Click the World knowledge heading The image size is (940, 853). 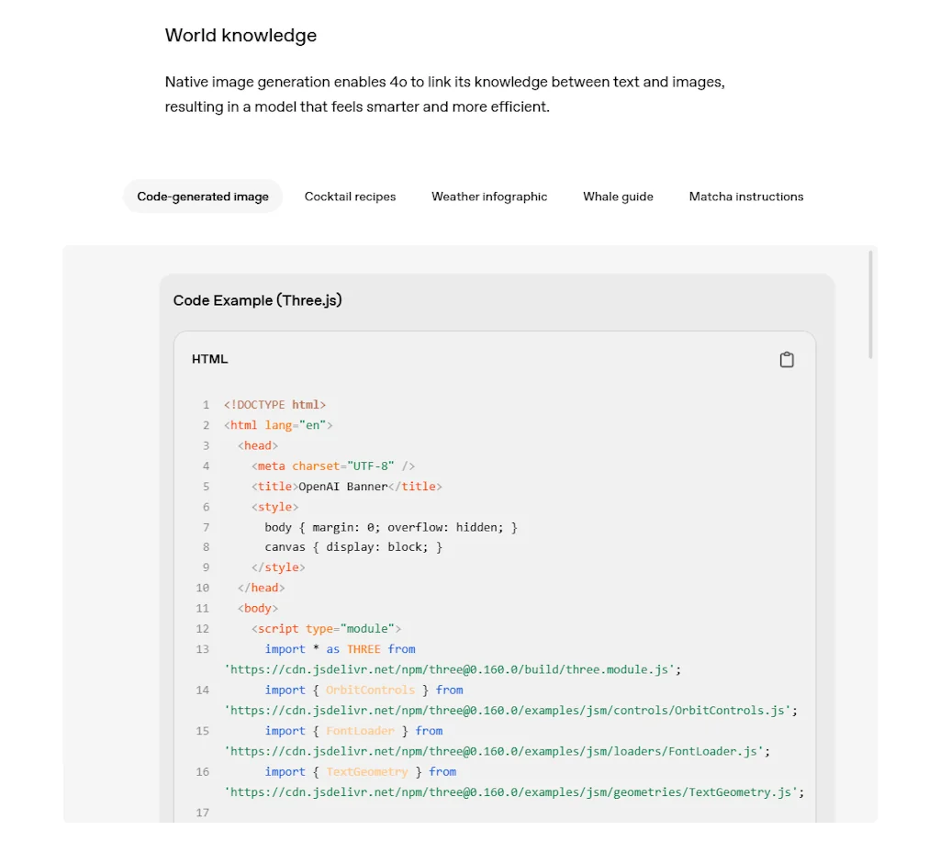pos(241,35)
